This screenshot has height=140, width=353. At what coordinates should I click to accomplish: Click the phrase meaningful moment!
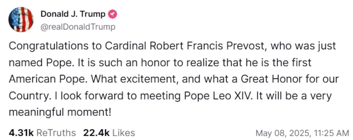point(60,112)
